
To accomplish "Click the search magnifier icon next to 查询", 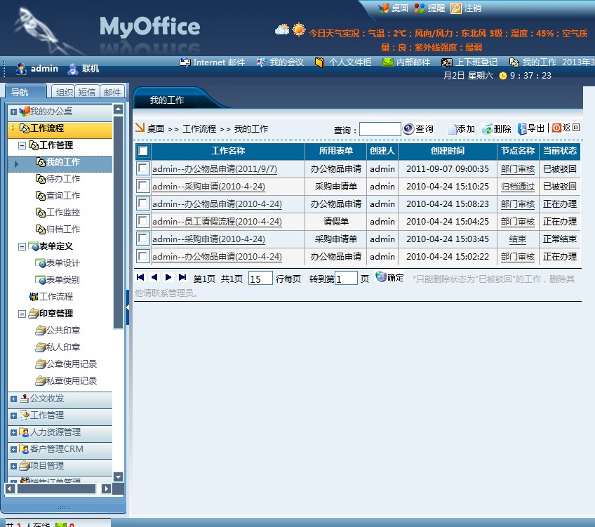I will [x=408, y=129].
